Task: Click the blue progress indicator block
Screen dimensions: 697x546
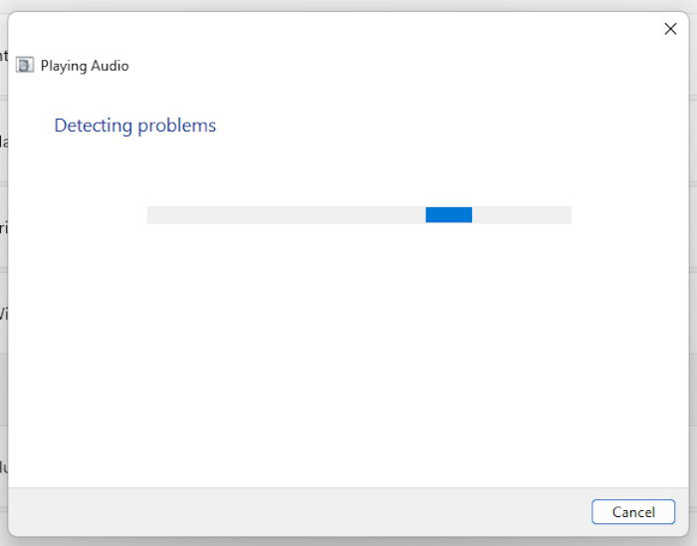Action: (x=448, y=215)
